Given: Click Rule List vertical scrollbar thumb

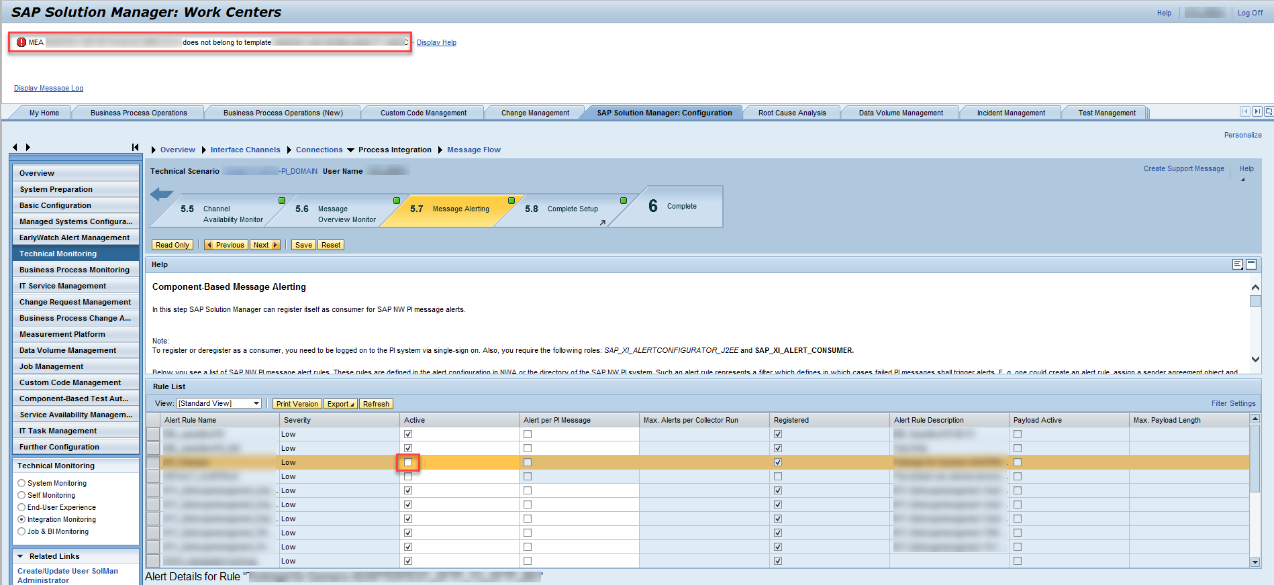Looking at the screenshot, I should [x=1255, y=458].
